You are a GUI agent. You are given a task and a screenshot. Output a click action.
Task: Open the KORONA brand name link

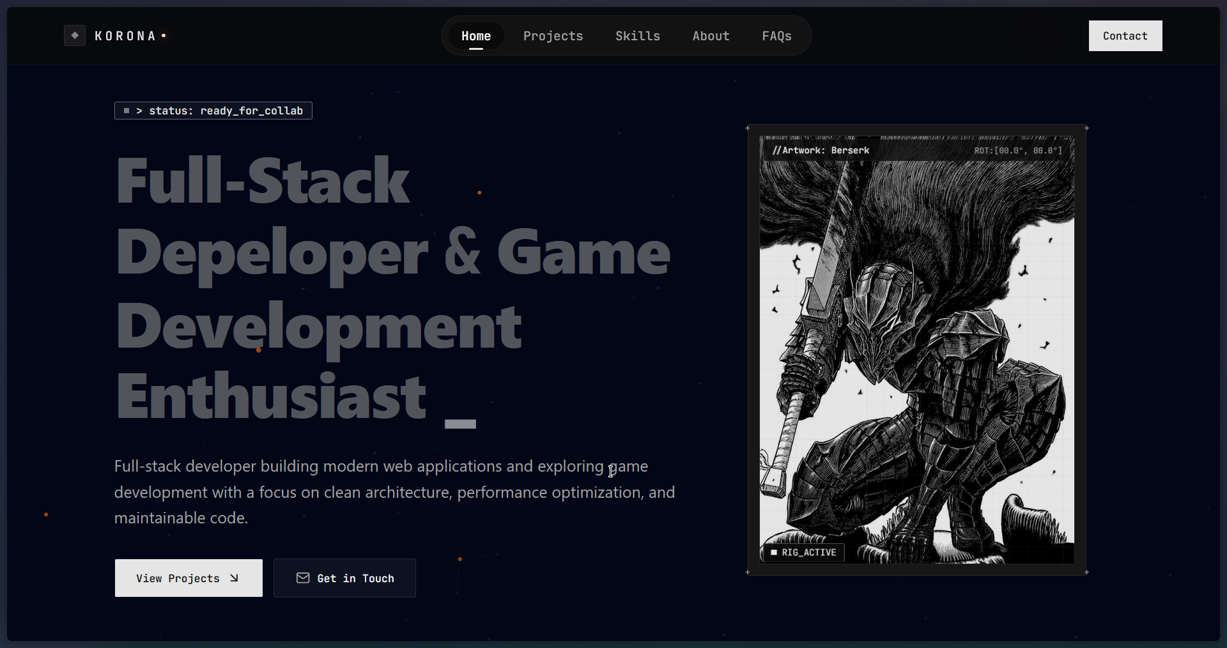point(125,36)
